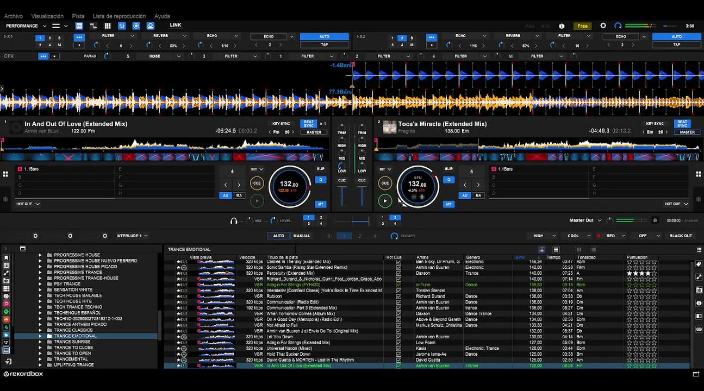Toggle BEAT SYNC on deck 1
The image size is (704, 391).
click(x=309, y=124)
